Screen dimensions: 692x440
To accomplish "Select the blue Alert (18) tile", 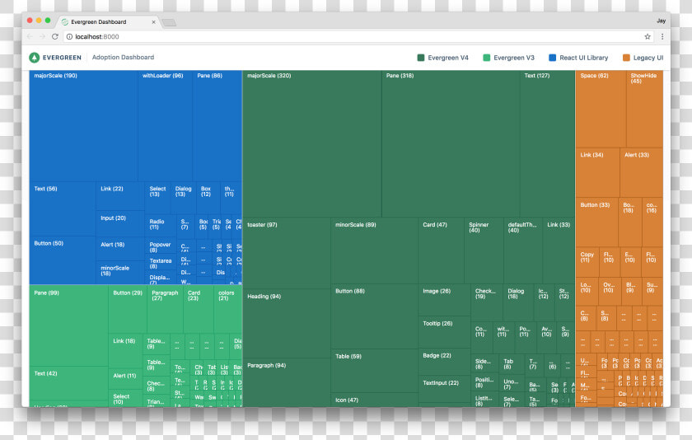I will [120, 249].
